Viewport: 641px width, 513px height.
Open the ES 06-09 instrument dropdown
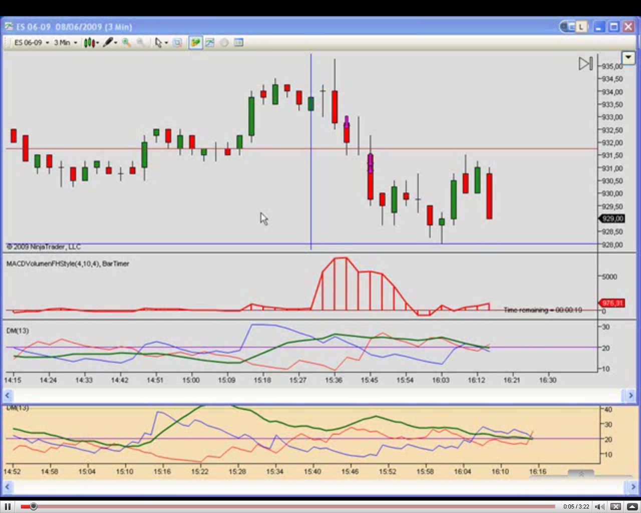31,43
